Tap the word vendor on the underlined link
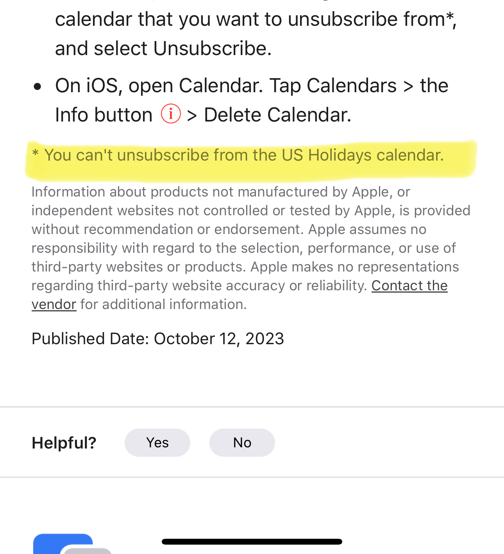This screenshot has height=554, width=504. point(54,304)
